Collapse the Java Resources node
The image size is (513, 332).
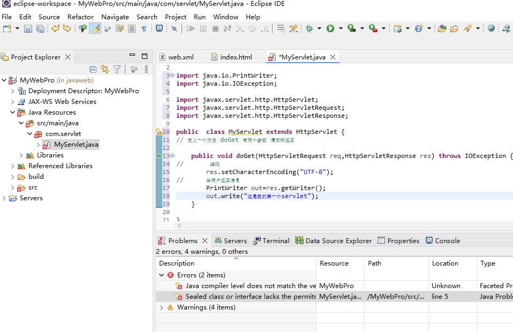click(x=12, y=112)
